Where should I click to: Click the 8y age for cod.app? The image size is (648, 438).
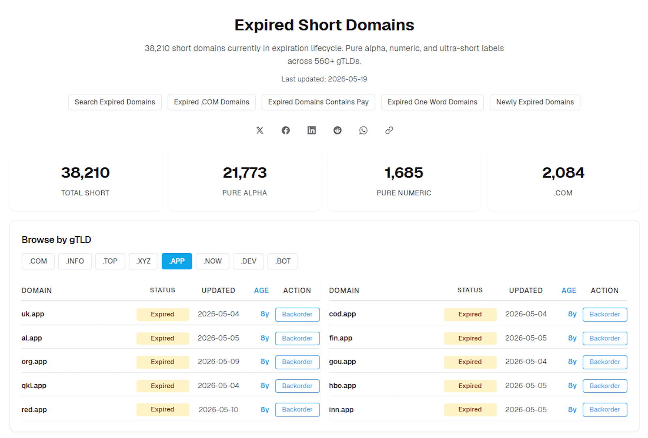(x=572, y=314)
